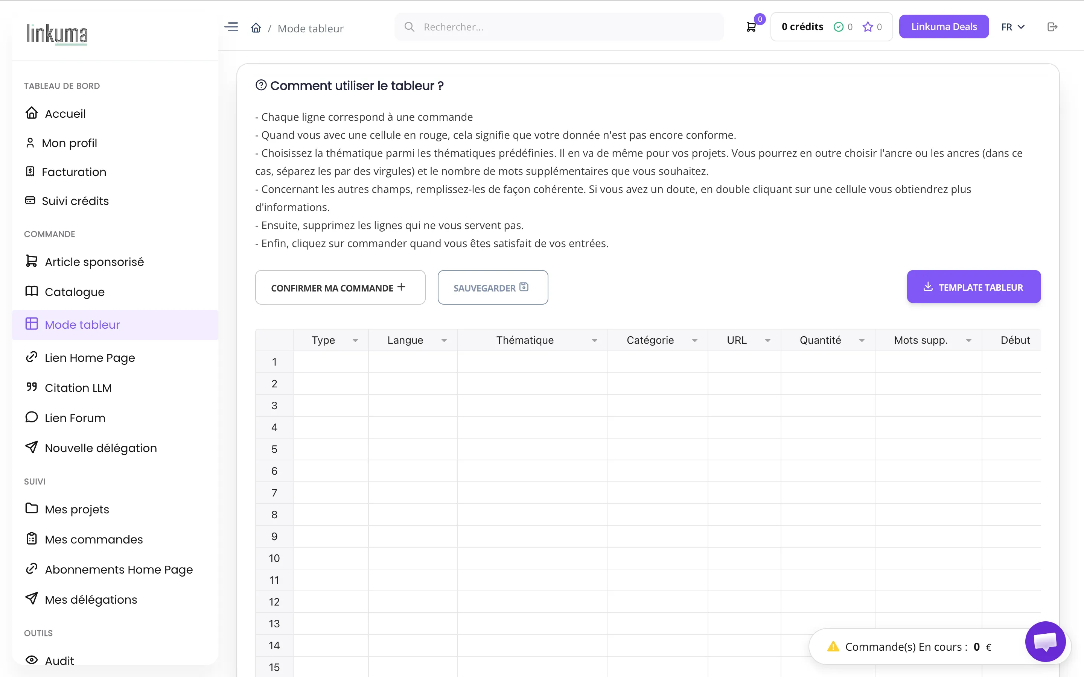Click Confirmer ma commande button
Image resolution: width=1084 pixels, height=677 pixels.
(x=340, y=287)
